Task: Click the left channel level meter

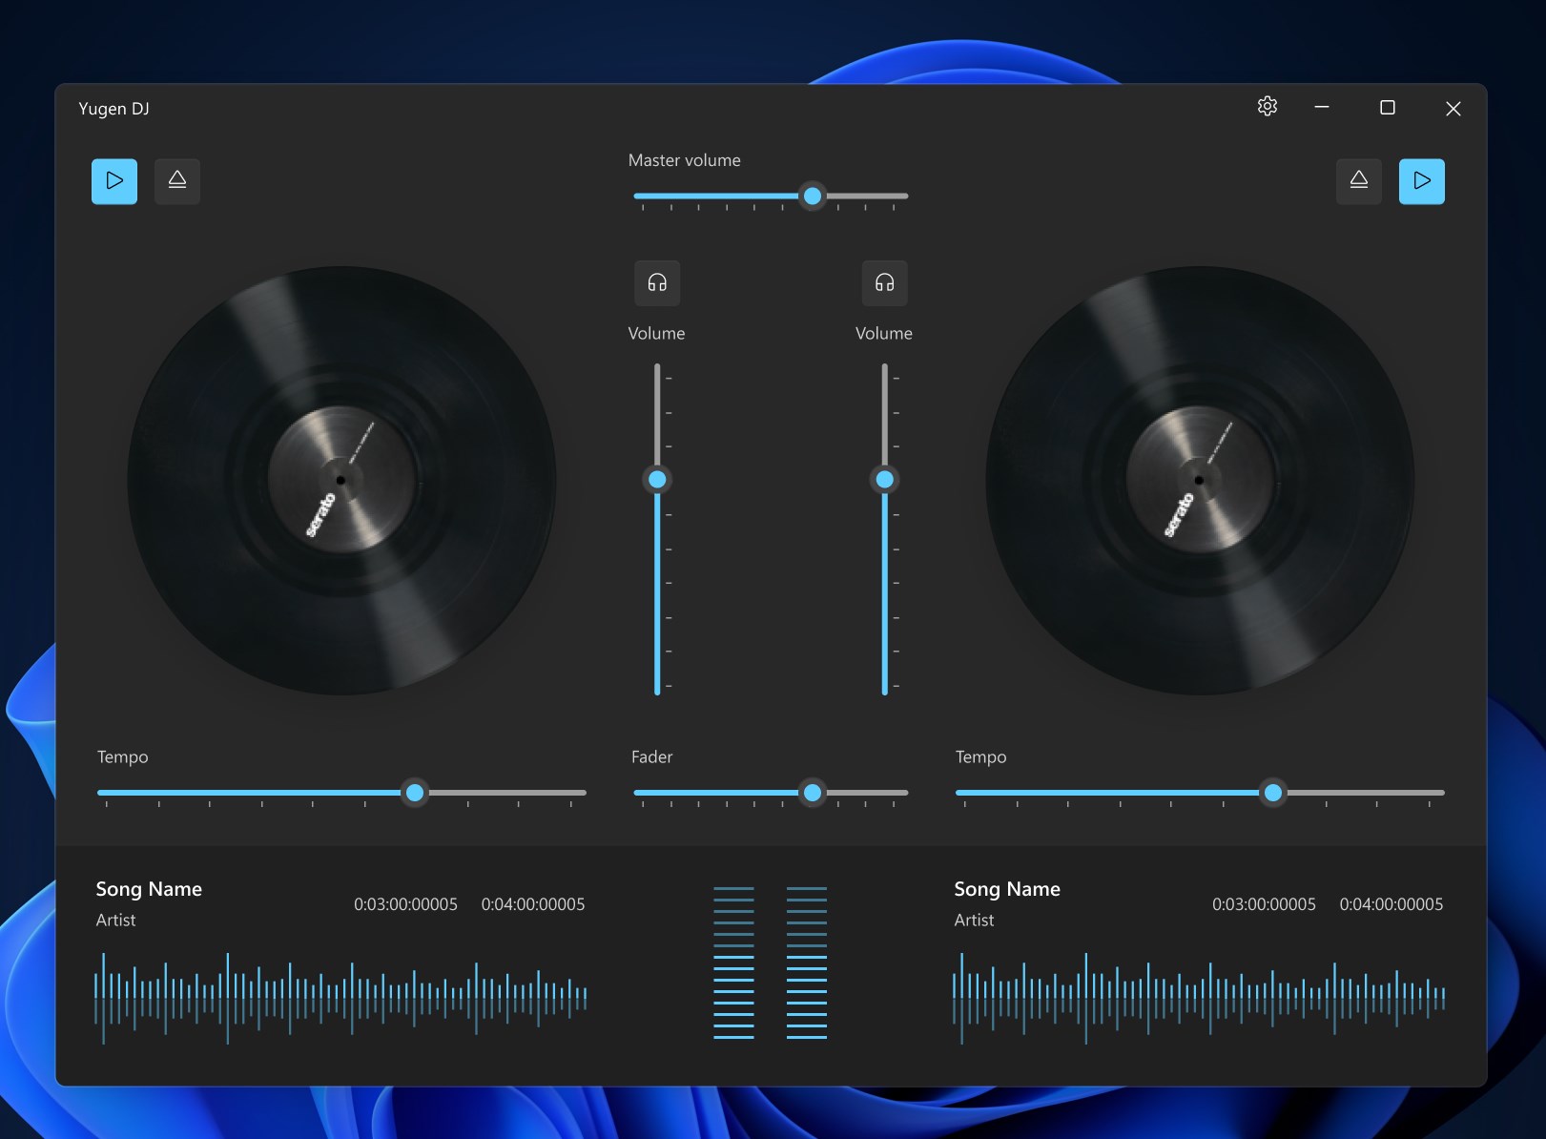Action: click(x=734, y=963)
